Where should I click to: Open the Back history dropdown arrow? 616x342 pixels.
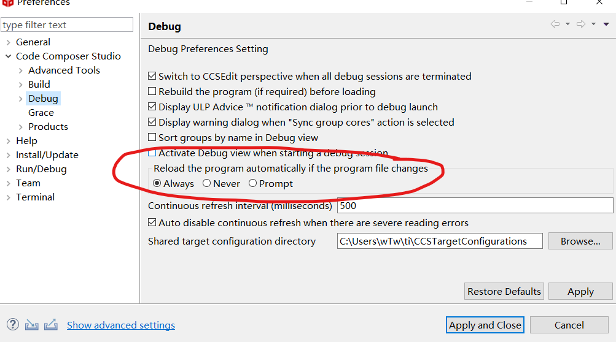pos(567,25)
